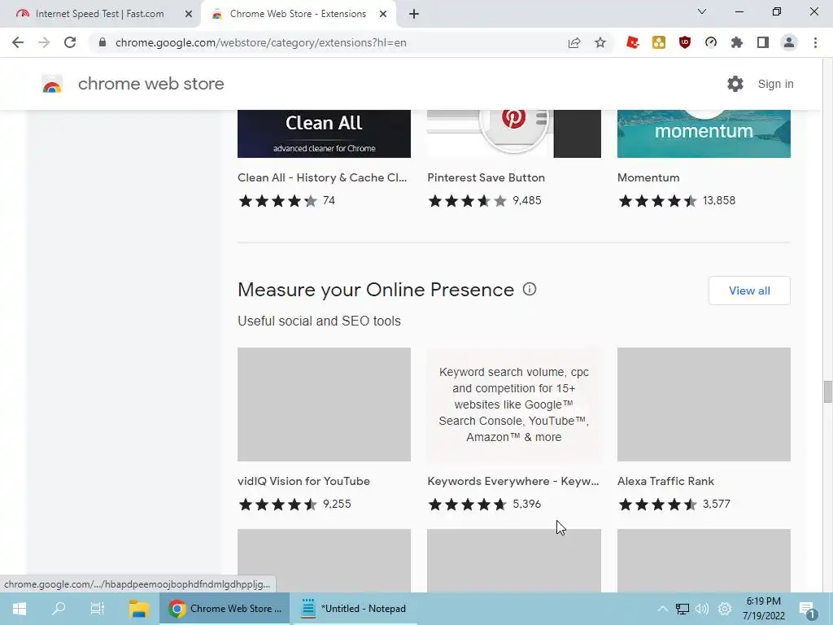This screenshot has height=625, width=833.
Task: Open Keywords Everywhere extension title
Action: 512,481
